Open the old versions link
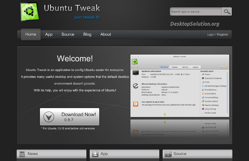 point(87,129)
